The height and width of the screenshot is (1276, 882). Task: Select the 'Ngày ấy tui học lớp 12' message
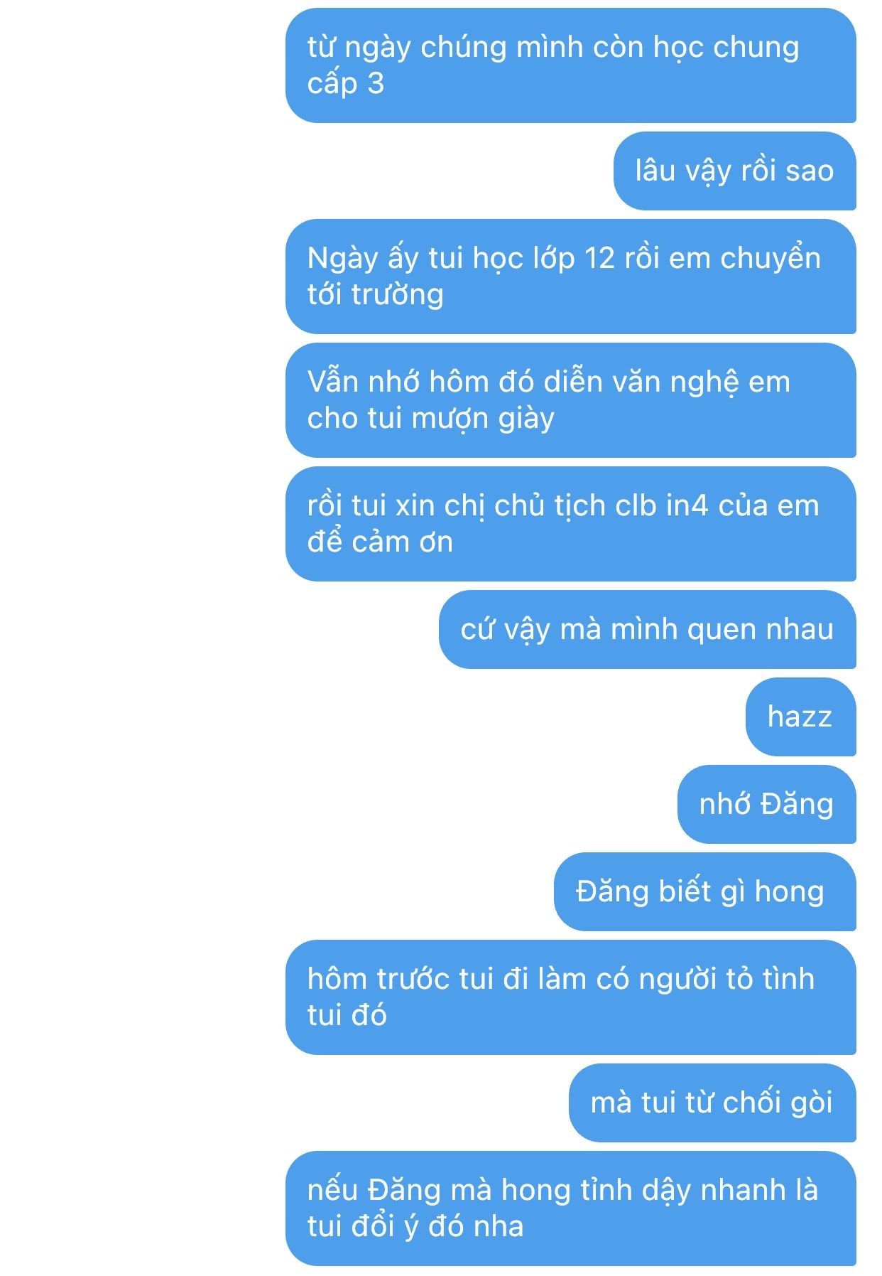[570, 277]
